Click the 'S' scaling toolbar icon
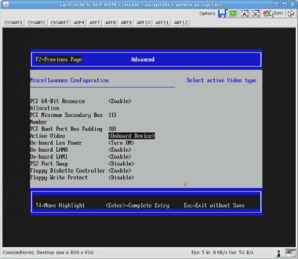Viewport: 298px width, 259px height. point(255,13)
